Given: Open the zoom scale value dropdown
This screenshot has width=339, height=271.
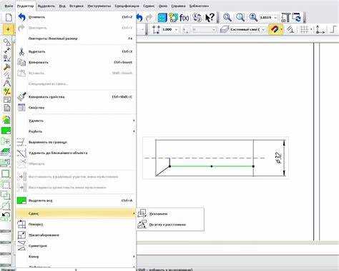Looking at the screenshot, I should (275, 18).
